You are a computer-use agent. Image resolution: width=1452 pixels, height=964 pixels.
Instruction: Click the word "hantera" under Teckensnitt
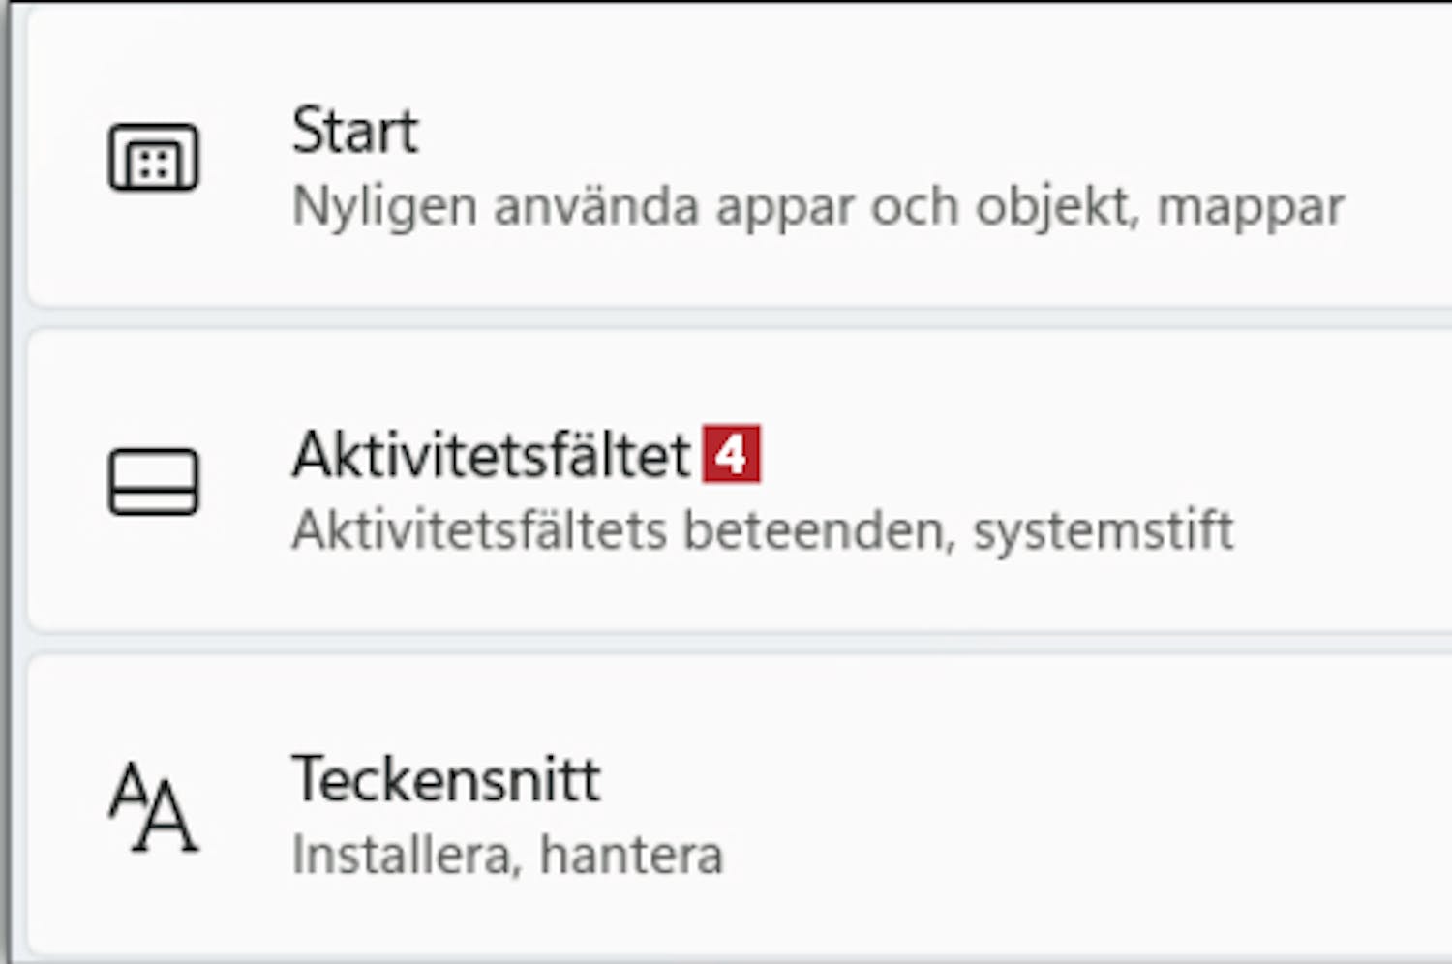(631, 856)
